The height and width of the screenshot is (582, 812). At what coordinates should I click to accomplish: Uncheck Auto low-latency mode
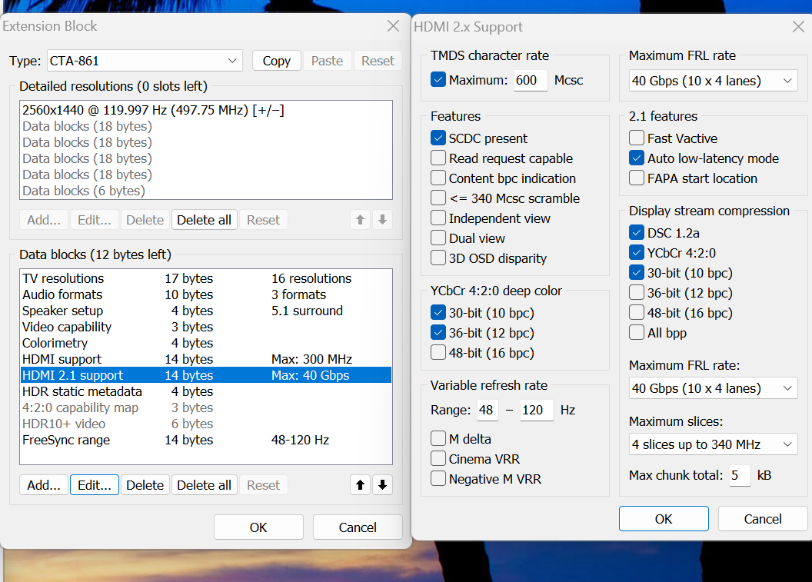637,158
